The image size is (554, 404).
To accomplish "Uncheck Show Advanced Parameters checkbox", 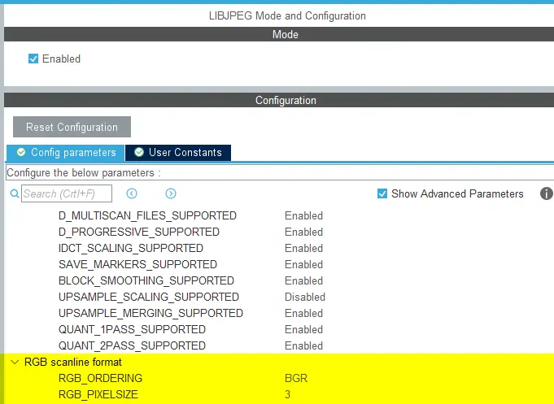I will [382, 193].
